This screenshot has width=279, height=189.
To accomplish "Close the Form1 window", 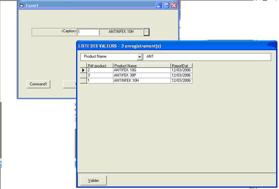I will 174,6.
